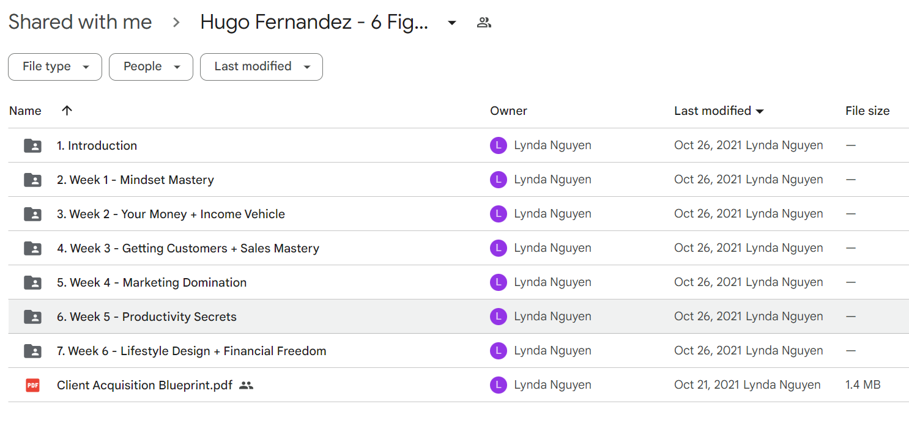Click the owner avatar in the Week 2 - Your Money row

point(499,214)
